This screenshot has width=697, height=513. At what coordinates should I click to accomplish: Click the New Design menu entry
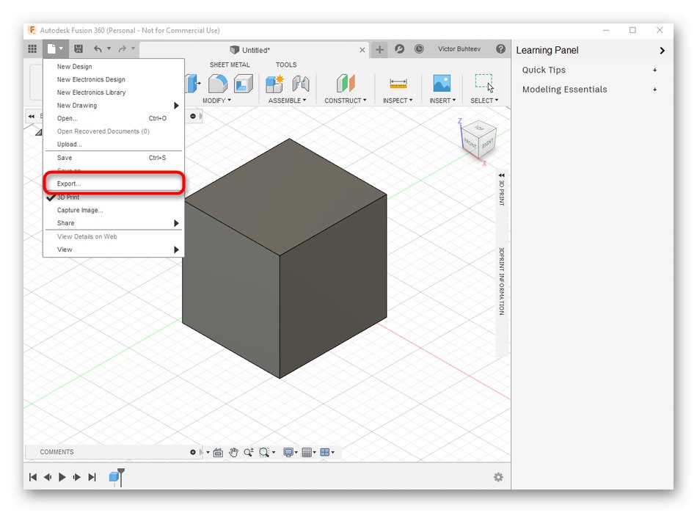tap(75, 67)
